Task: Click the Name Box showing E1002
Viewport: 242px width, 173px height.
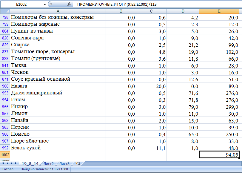Action: [21, 4]
